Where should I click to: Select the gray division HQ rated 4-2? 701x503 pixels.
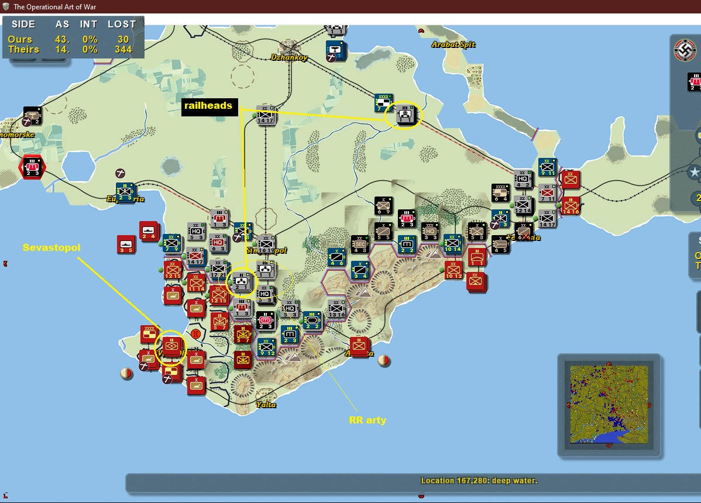(523, 179)
